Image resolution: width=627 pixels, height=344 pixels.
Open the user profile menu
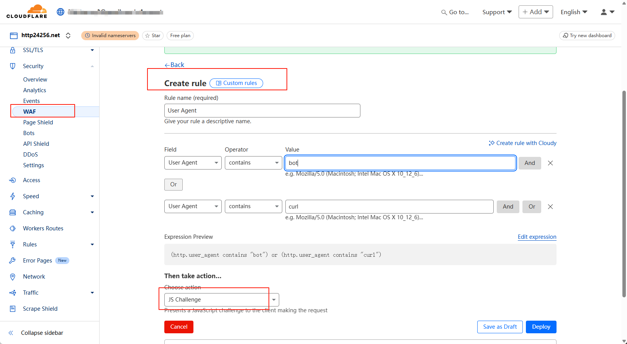tap(607, 12)
